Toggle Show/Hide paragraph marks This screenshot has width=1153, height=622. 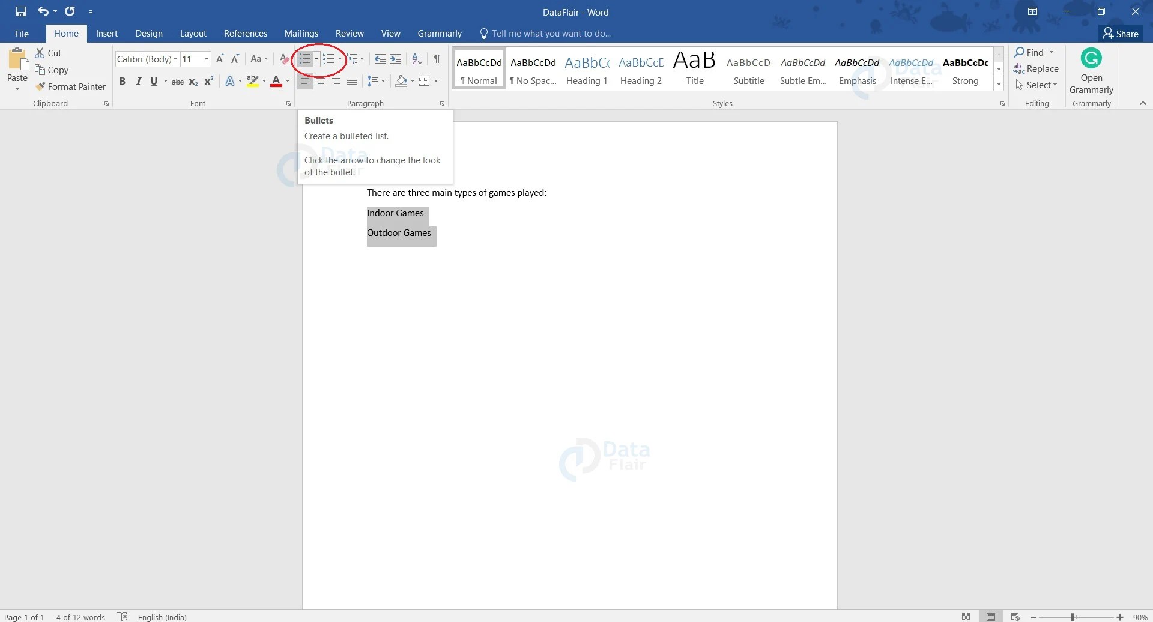(x=437, y=58)
